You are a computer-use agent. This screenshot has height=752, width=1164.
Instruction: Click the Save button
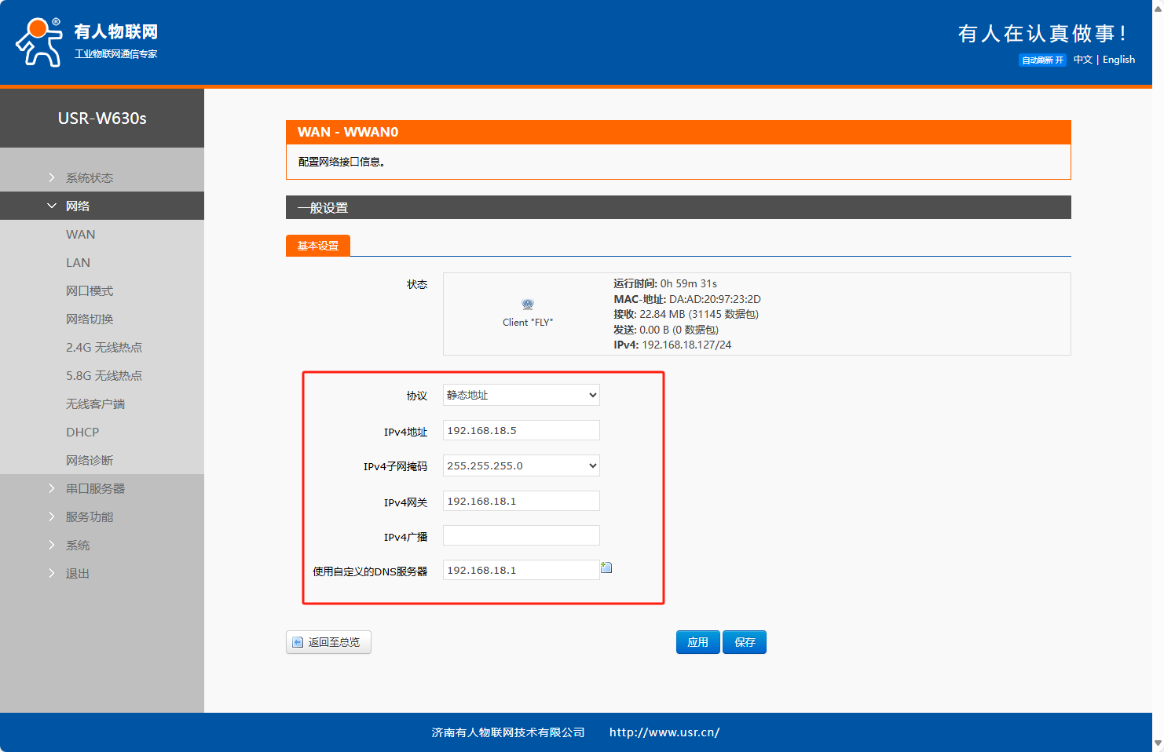pos(745,642)
